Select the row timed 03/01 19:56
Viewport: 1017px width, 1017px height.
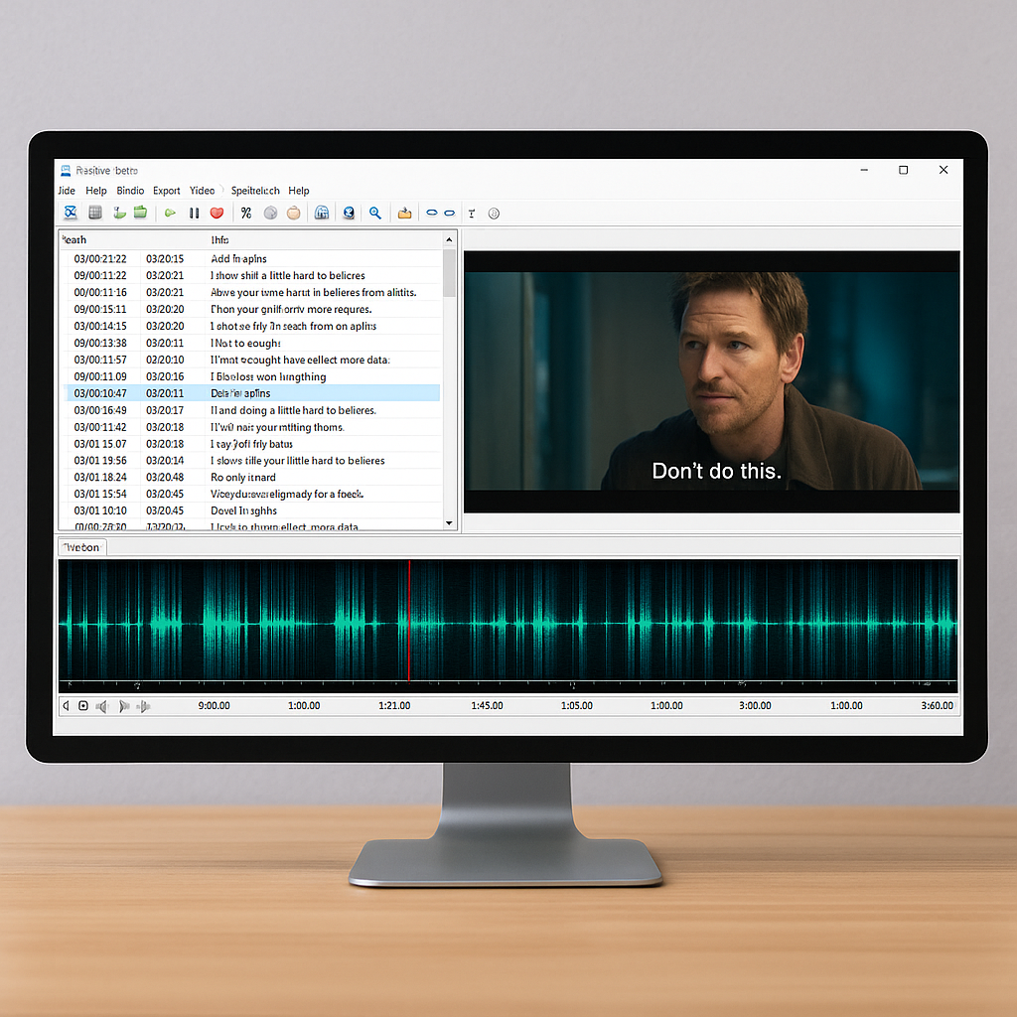click(x=253, y=461)
